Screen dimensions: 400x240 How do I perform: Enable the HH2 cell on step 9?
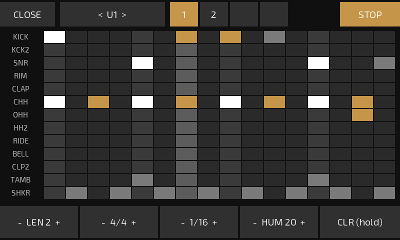click(230, 128)
